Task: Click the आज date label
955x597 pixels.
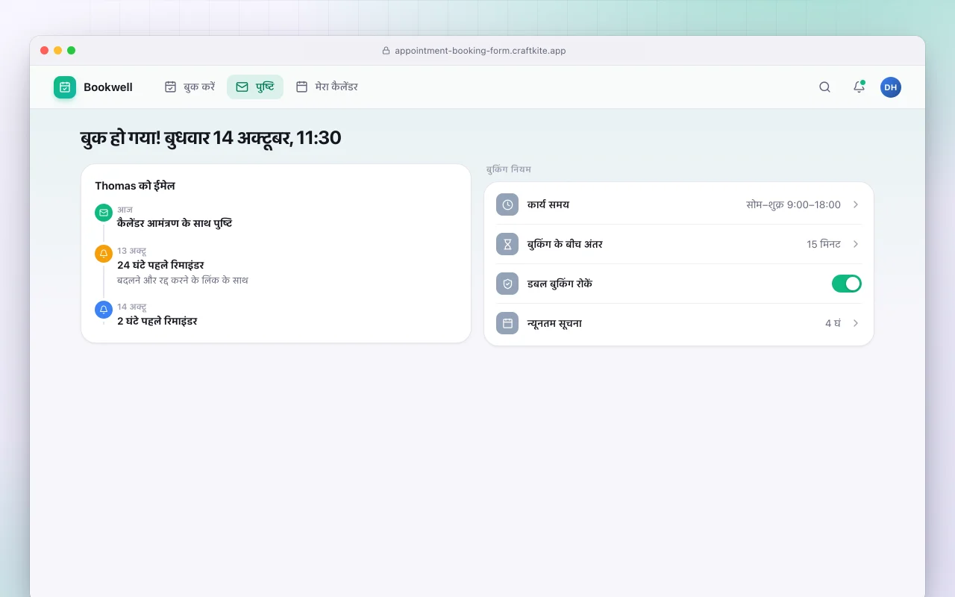Action: 125,210
